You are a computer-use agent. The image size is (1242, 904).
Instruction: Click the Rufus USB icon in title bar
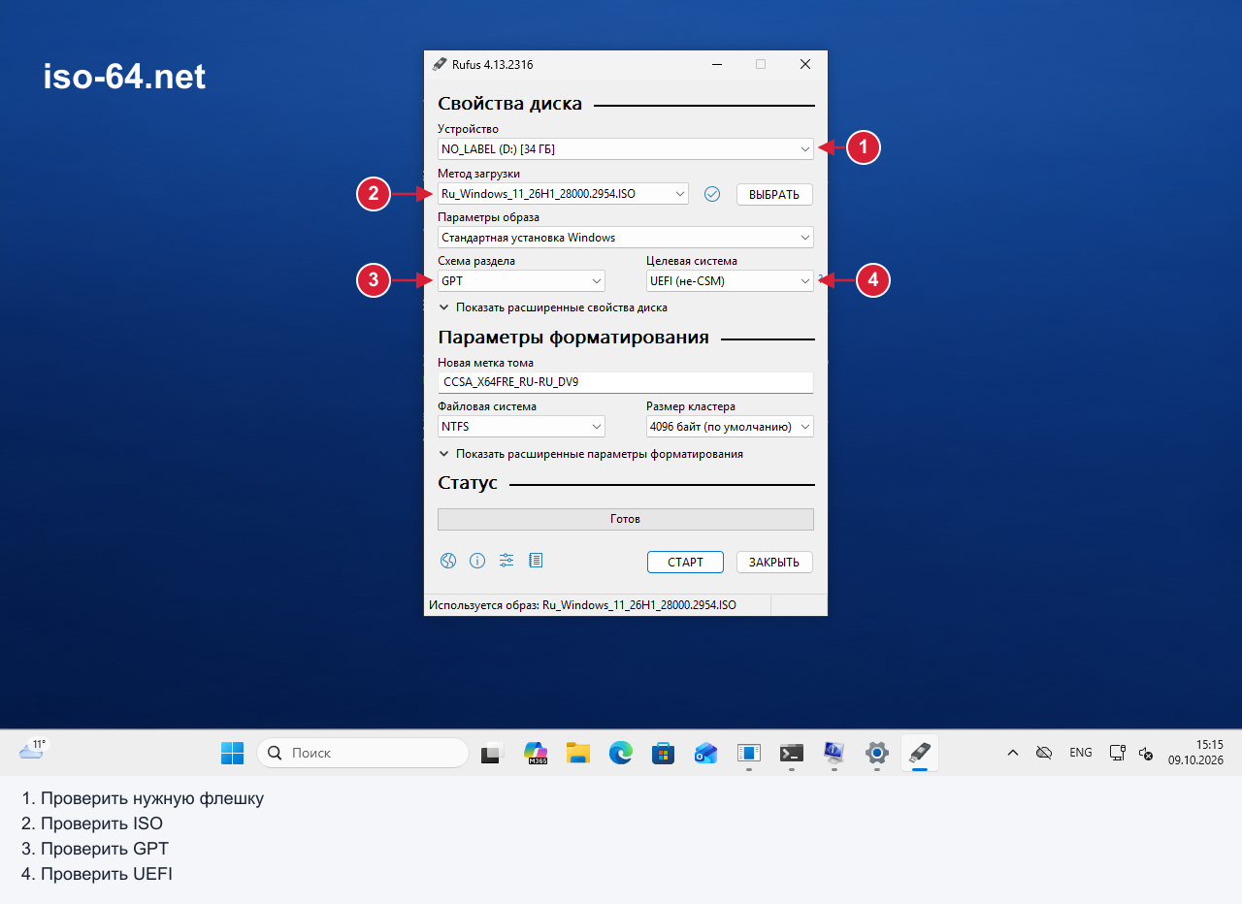[x=440, y=64]
